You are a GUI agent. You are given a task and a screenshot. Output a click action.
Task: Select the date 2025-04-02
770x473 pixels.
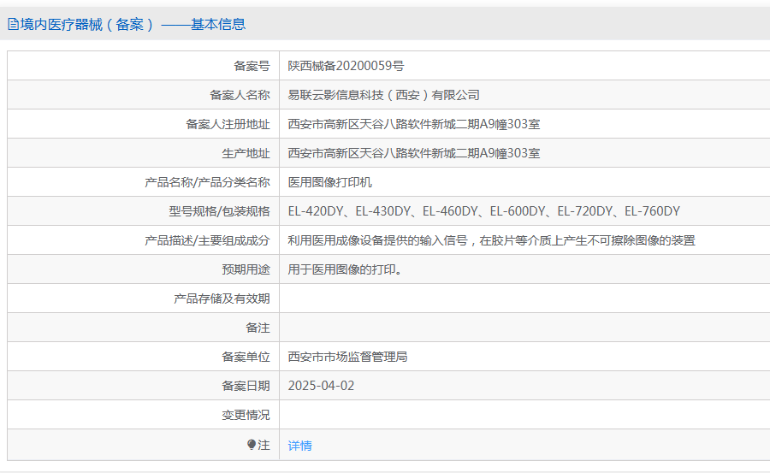[x=321, y=386]
